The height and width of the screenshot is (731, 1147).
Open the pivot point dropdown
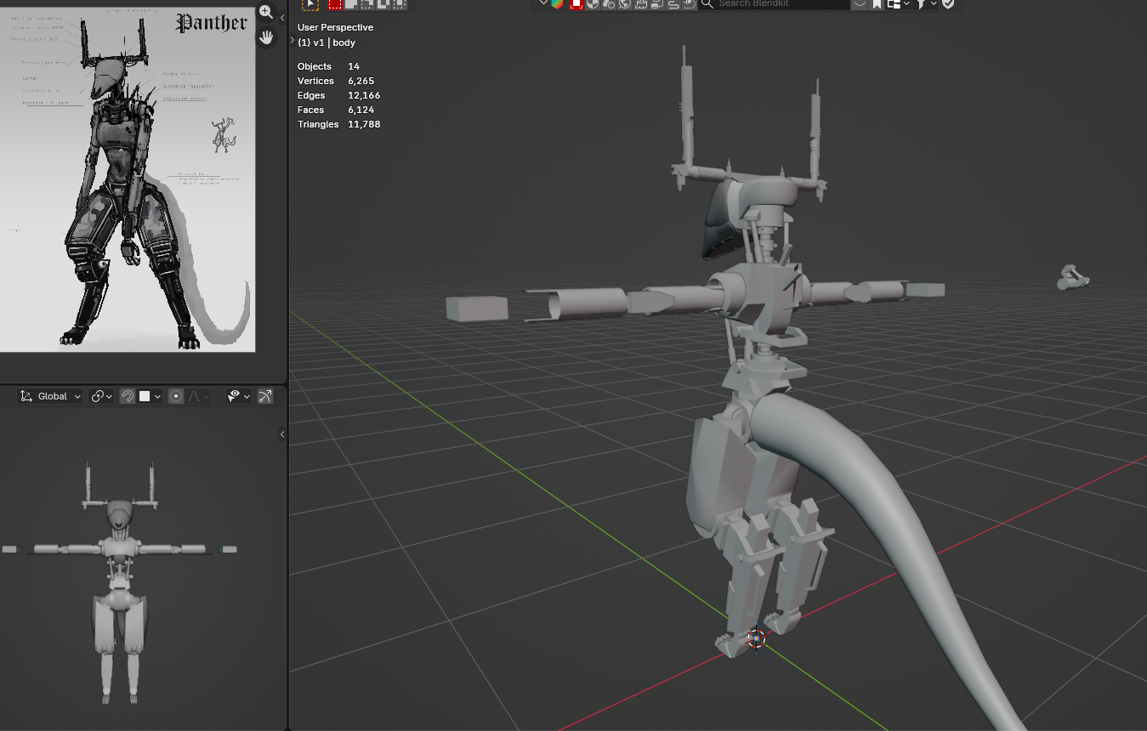point(101,396)
